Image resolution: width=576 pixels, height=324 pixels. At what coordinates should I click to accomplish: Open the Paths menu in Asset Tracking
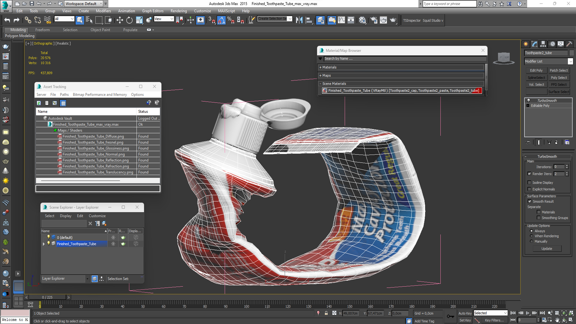(x=64, y=94)
